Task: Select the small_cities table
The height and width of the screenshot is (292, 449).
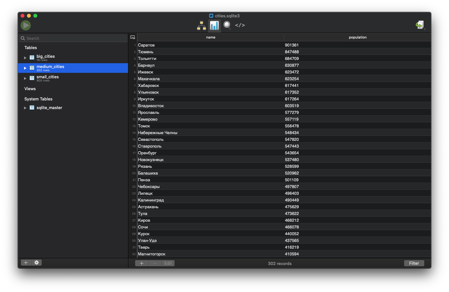Action: (x=73, y=78)
